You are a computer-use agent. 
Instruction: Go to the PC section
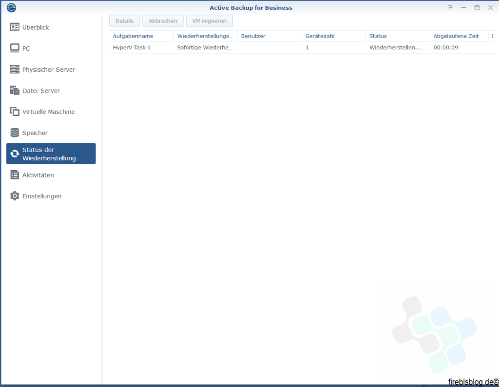point(51,48)
